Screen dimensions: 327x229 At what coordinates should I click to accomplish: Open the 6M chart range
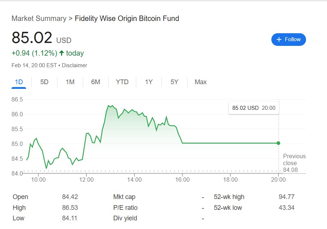tap(96, 82)
